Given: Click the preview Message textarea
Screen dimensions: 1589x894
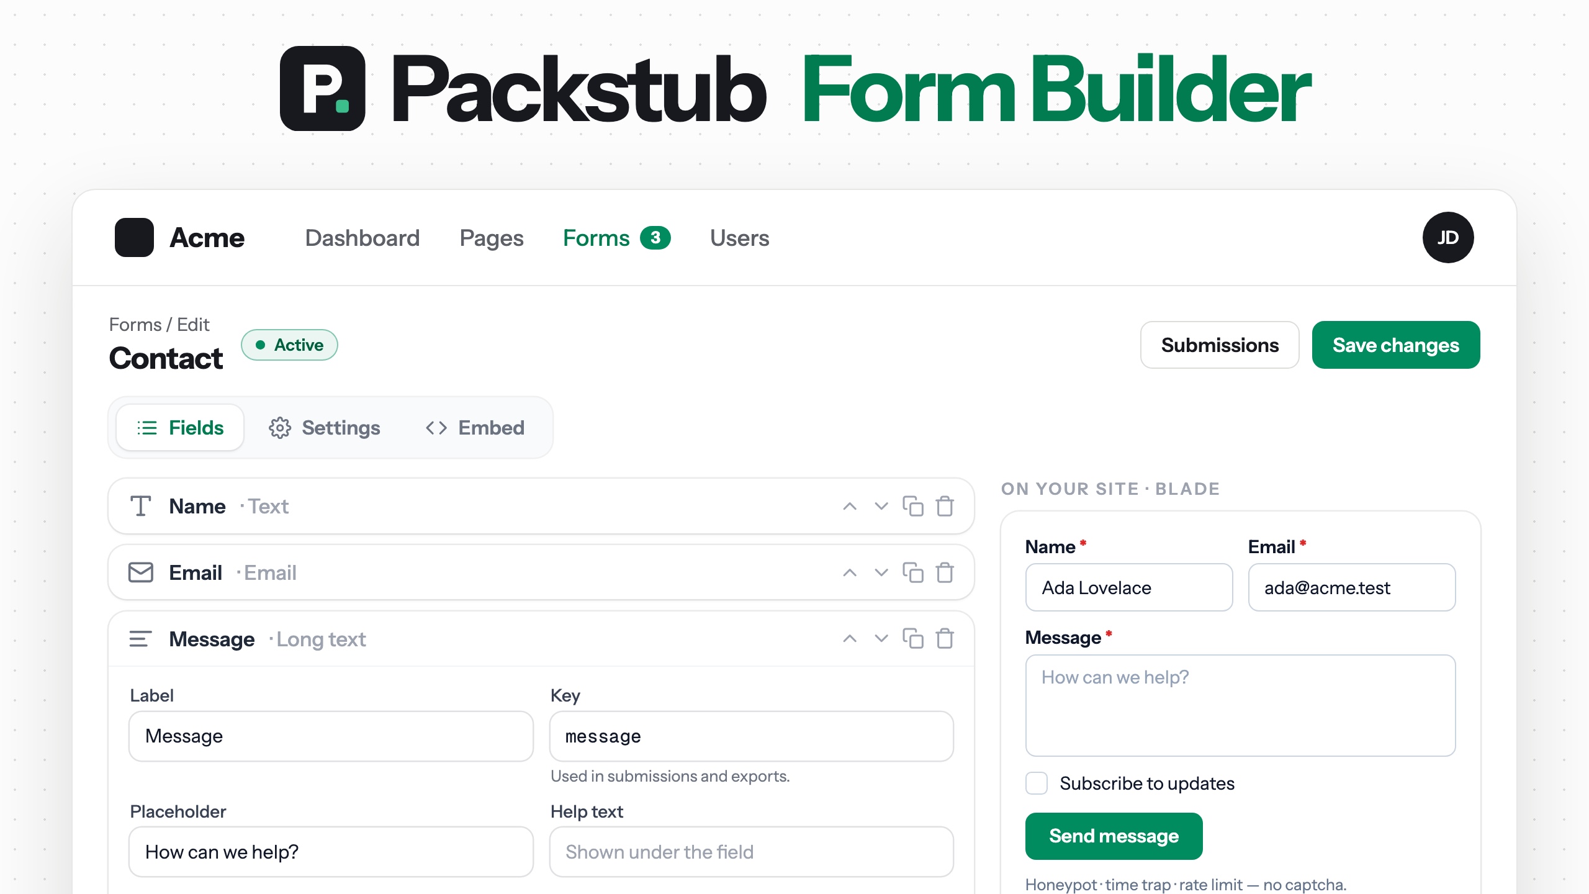Looking at the screenshot, I should (x=1240, y=705).
